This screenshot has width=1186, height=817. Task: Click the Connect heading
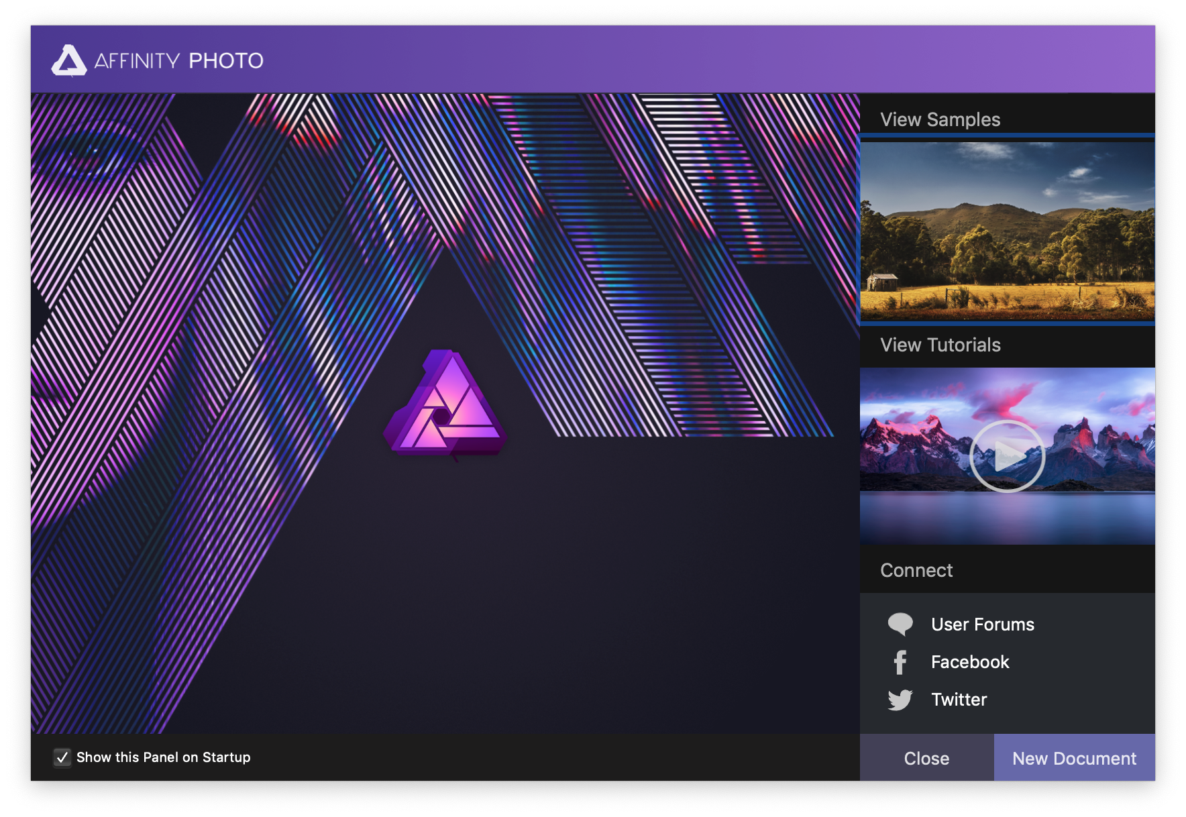coord(916,570)
